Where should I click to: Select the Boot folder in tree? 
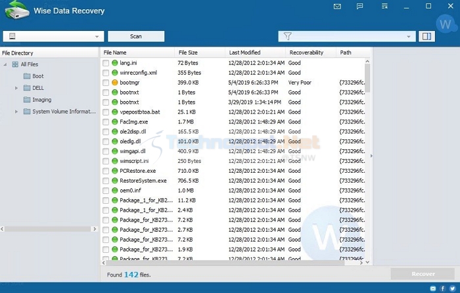tap(38, 76)
